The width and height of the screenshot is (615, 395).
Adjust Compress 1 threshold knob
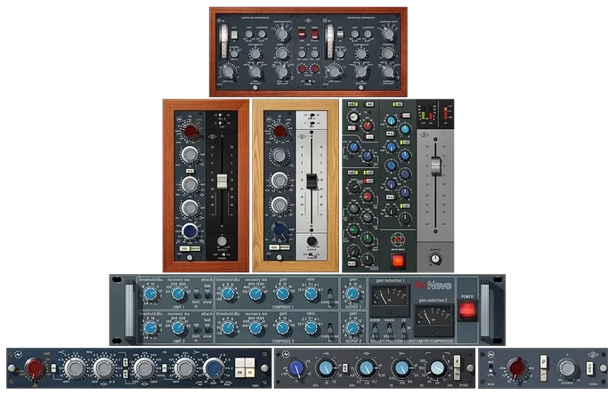[228, 294]
